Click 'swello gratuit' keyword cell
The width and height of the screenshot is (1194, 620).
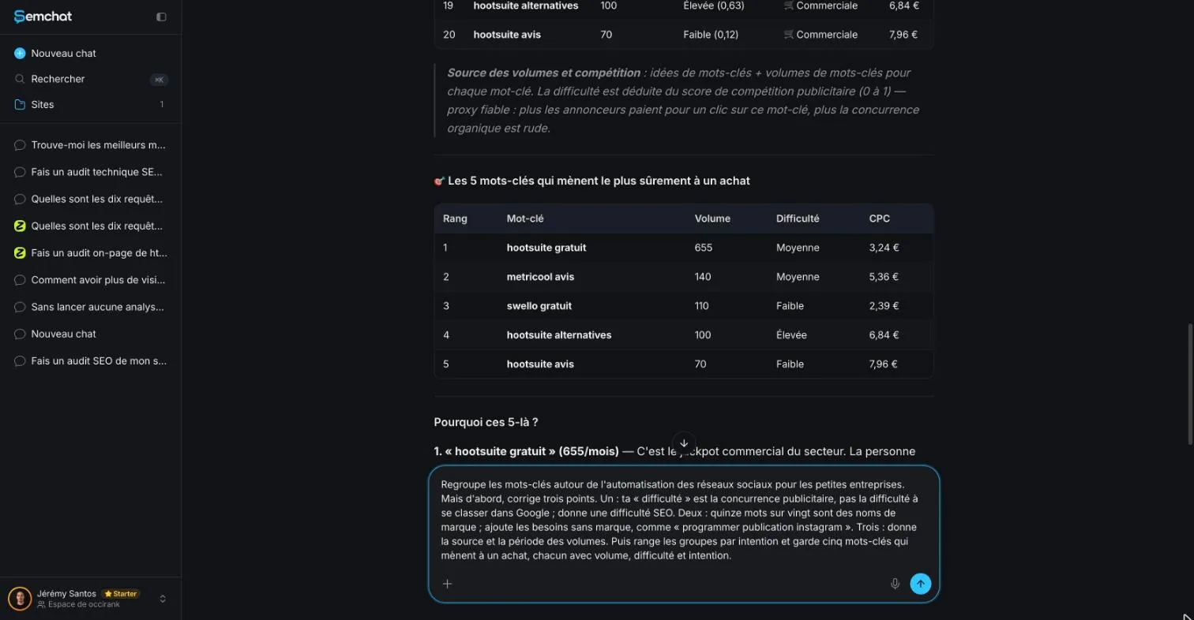tap(539, 306)
